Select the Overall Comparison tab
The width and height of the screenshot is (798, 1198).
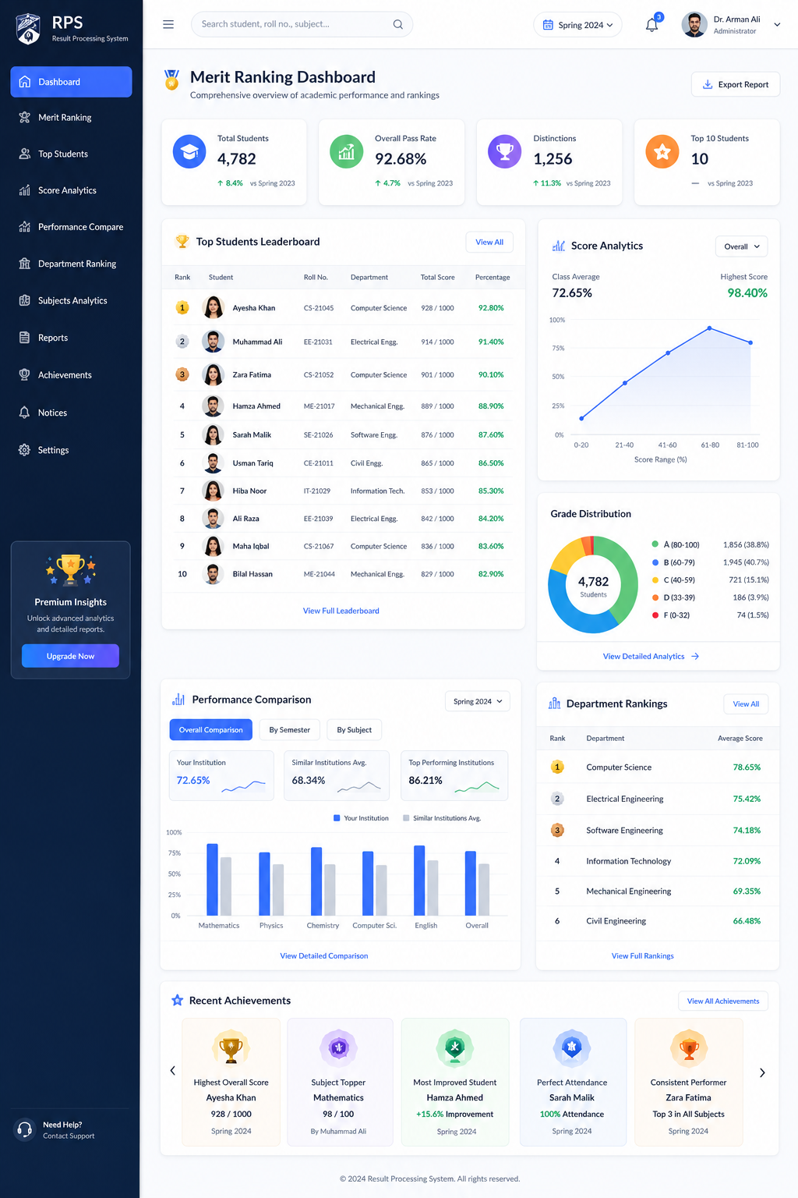coord(211,730)
